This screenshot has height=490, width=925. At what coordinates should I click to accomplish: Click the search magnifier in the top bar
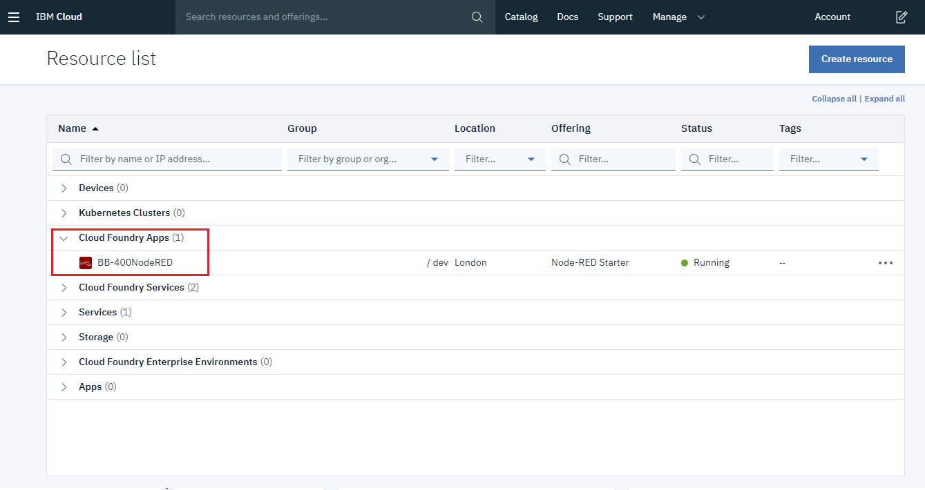pyautogui.click(x=476, y=17)
